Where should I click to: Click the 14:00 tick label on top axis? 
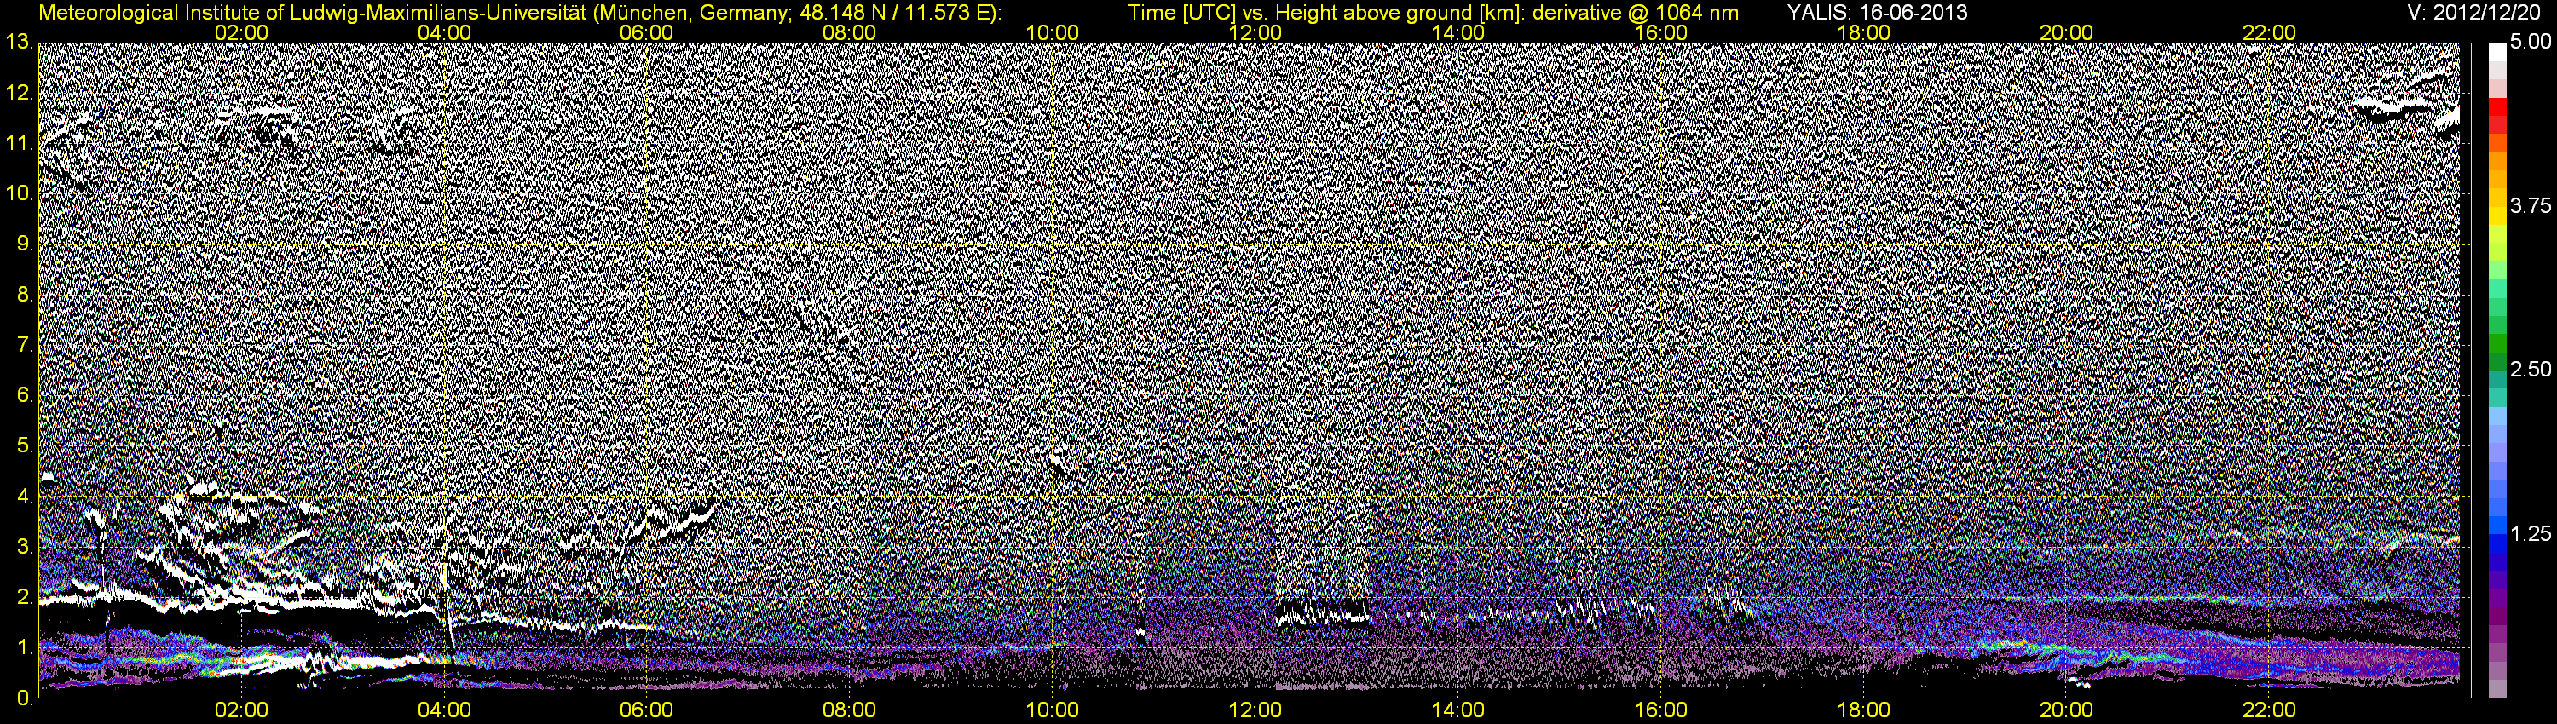[1458, 32]
